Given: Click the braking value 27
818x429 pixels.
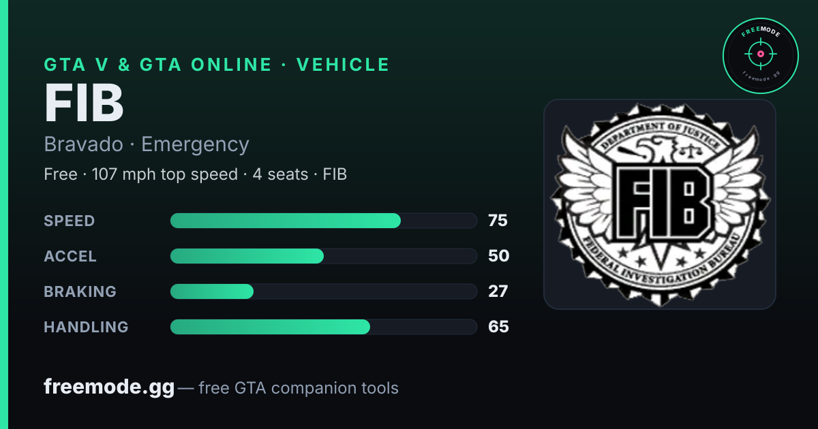Looking at the screenshot, I should point(498,291).
